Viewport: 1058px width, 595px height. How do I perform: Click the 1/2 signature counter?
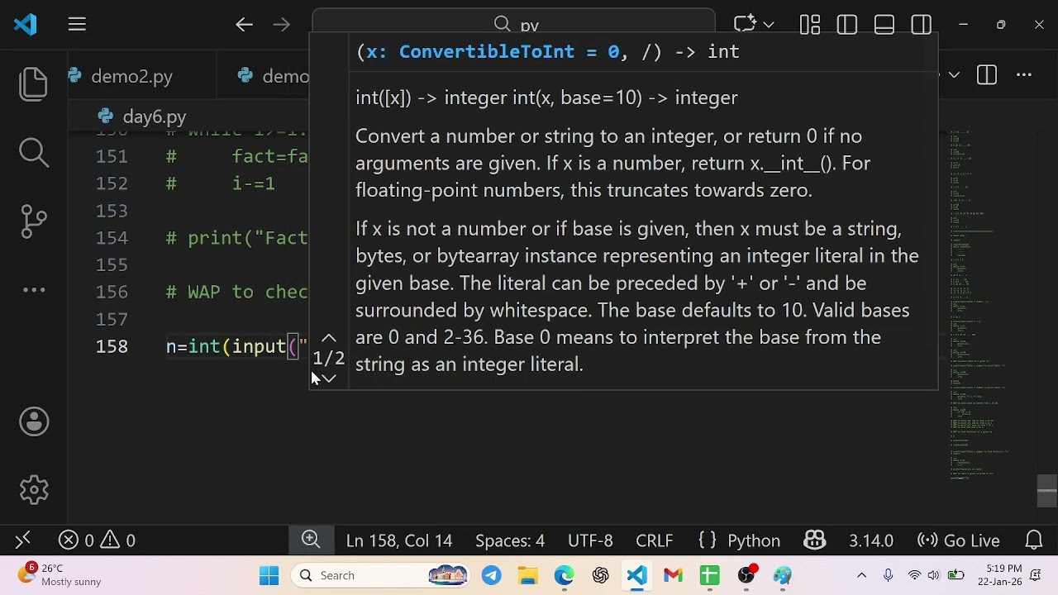coord(328,359)
